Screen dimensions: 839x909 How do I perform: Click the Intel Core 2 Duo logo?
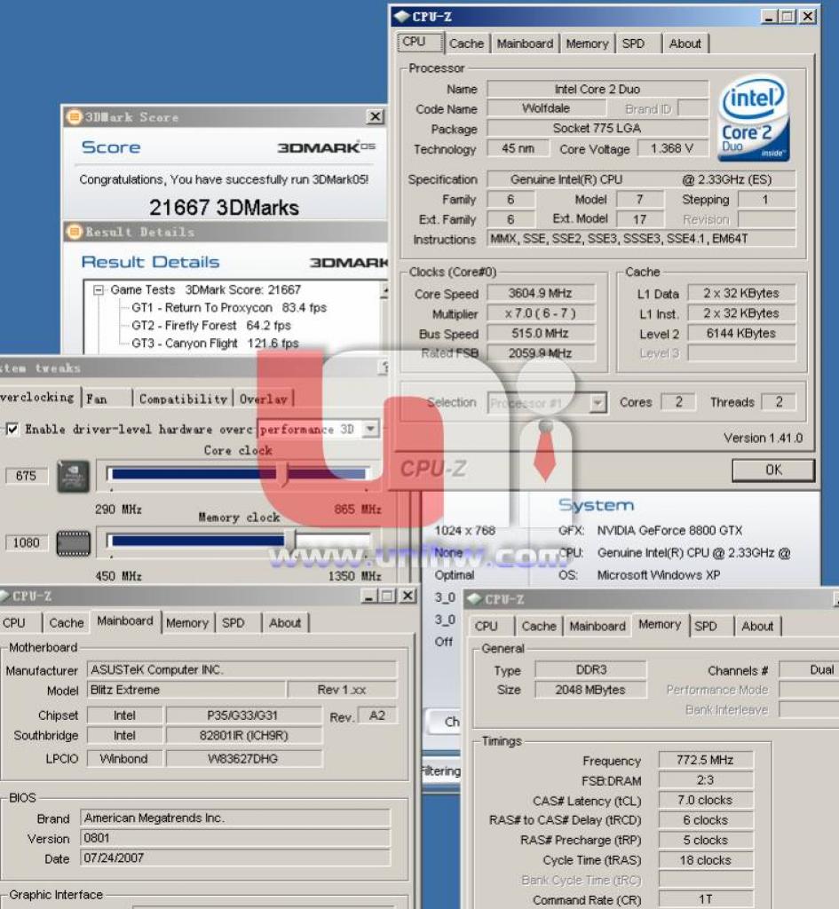tap(753, 119)
